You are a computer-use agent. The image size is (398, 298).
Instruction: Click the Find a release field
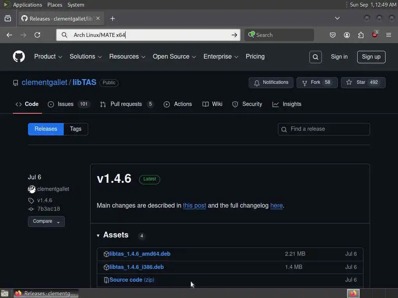pos(324,129)
